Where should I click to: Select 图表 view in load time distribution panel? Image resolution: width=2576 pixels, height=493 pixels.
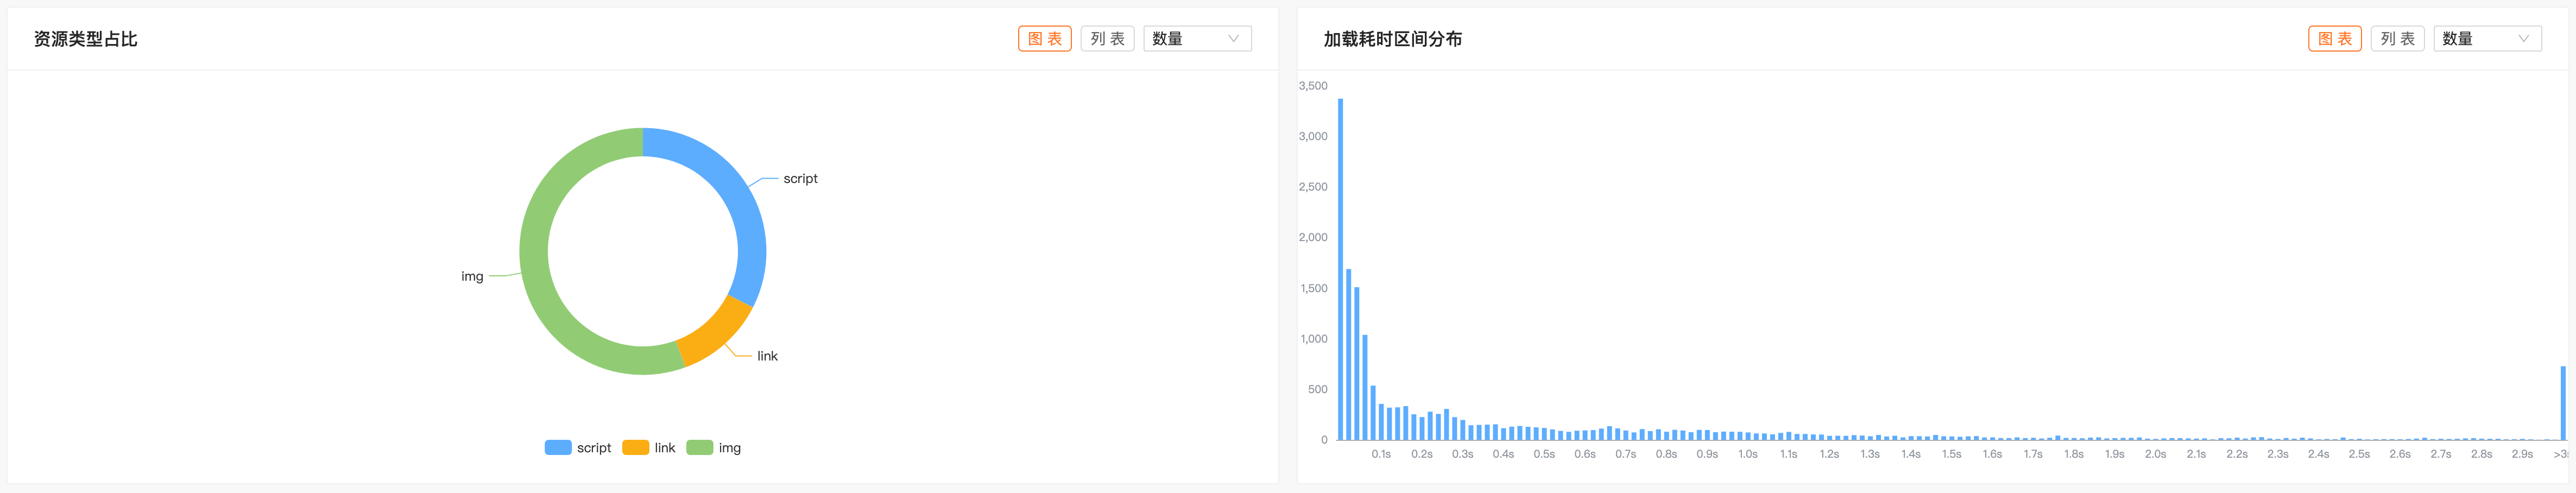[x=2334, y=39]
